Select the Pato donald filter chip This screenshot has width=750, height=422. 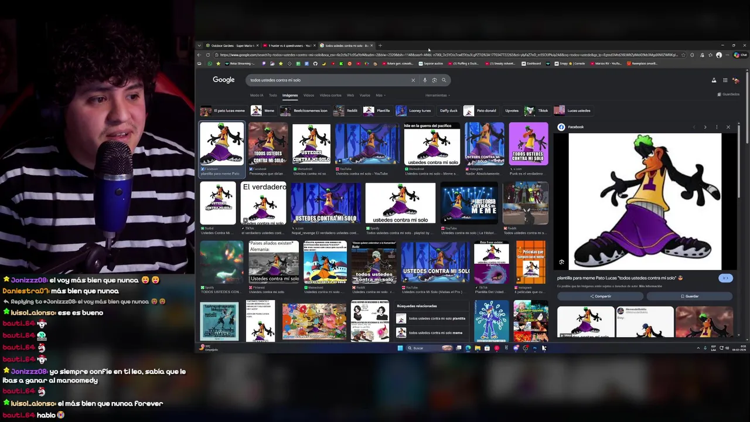480,111
